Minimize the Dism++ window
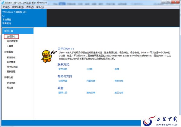 (x=164, y=2)
